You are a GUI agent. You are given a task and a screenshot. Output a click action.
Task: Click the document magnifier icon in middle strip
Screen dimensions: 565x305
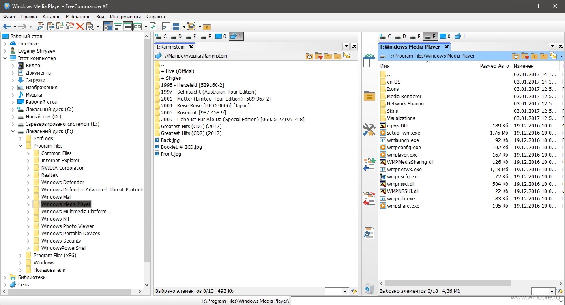[x=369, y=233]
